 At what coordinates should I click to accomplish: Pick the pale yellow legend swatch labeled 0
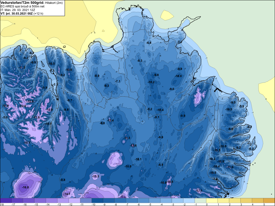(212, 200)
